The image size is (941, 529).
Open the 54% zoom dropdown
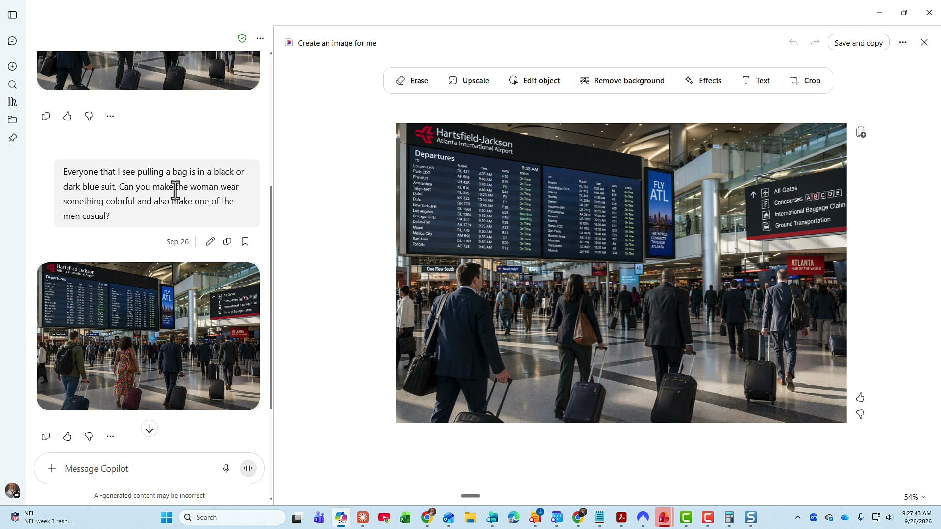point(915,497)
